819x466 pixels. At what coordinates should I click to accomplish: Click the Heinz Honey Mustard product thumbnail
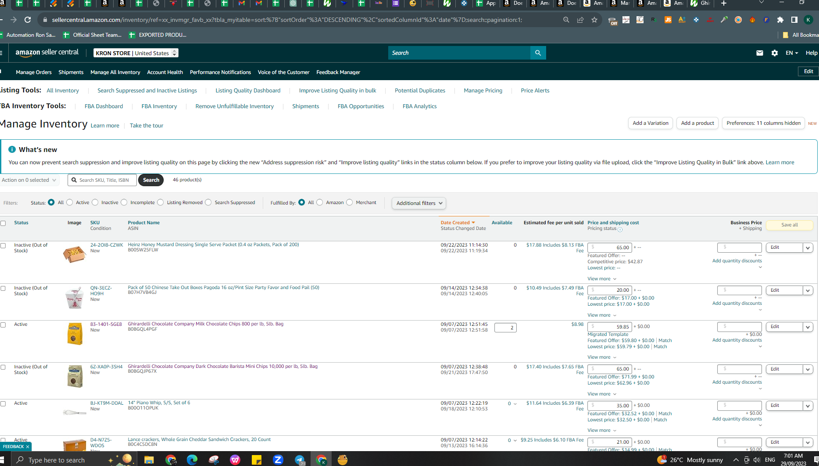[x=75, y=254]
